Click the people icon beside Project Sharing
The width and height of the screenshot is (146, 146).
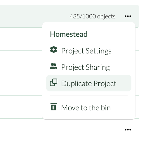coord(53,66)
